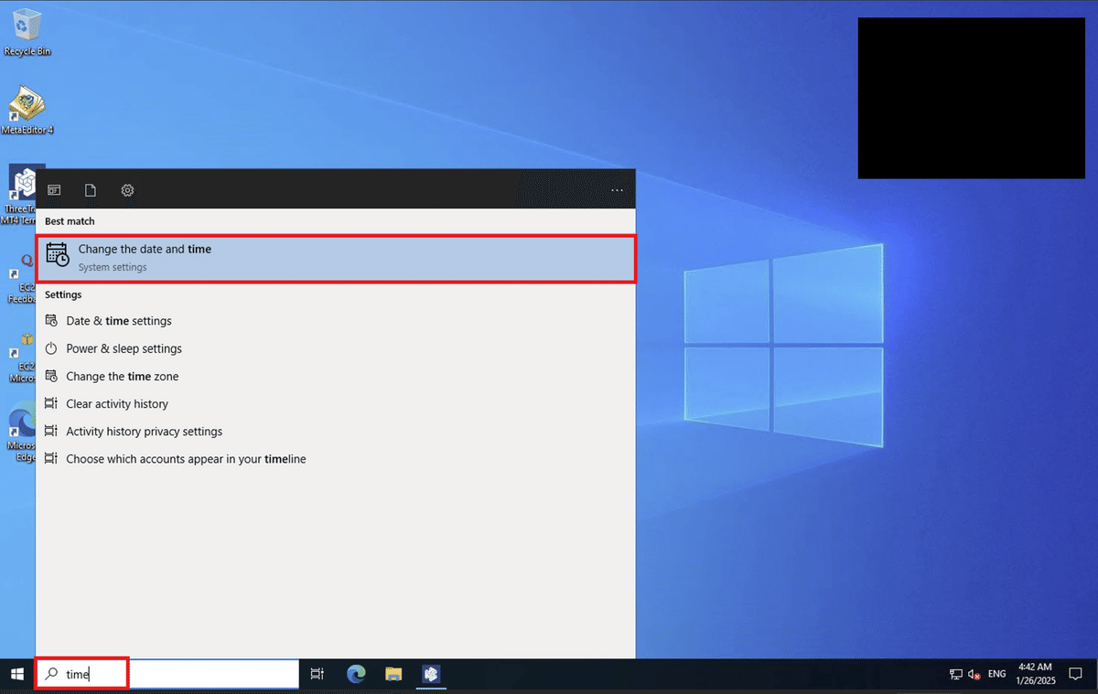Image resolution: width=1098 pixels, height=694 pixels.
Task: Choose Clear activity history option
Action: pos(117,403)
